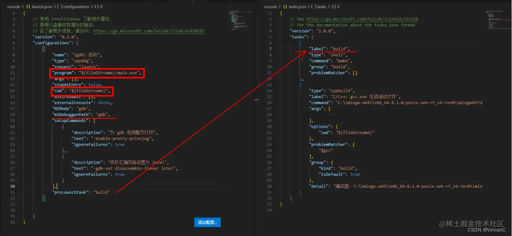Viewport: 512px width, 236px height.
Task: Click the "version": "0.2.0" line
Action: coord(56,37)
